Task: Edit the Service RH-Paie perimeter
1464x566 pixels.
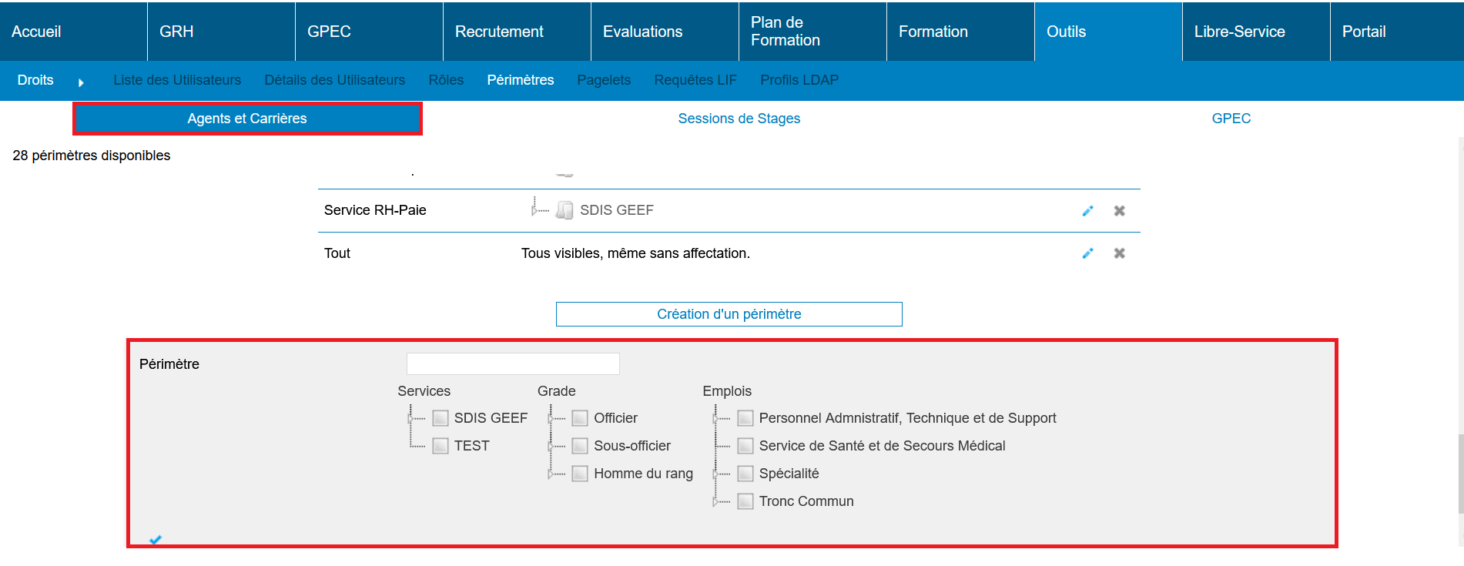Action: (x=1087, y=211)
